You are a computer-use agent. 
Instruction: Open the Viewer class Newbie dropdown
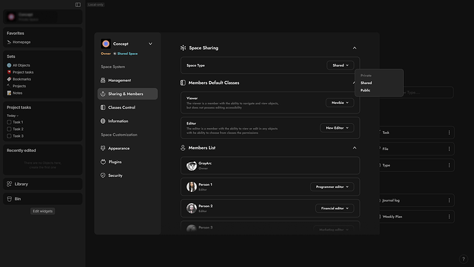click(340, 103)
